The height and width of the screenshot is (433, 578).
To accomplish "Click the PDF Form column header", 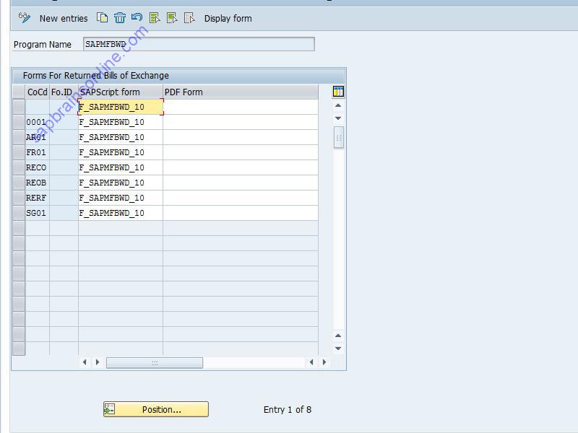I will [x=241, y=92].
